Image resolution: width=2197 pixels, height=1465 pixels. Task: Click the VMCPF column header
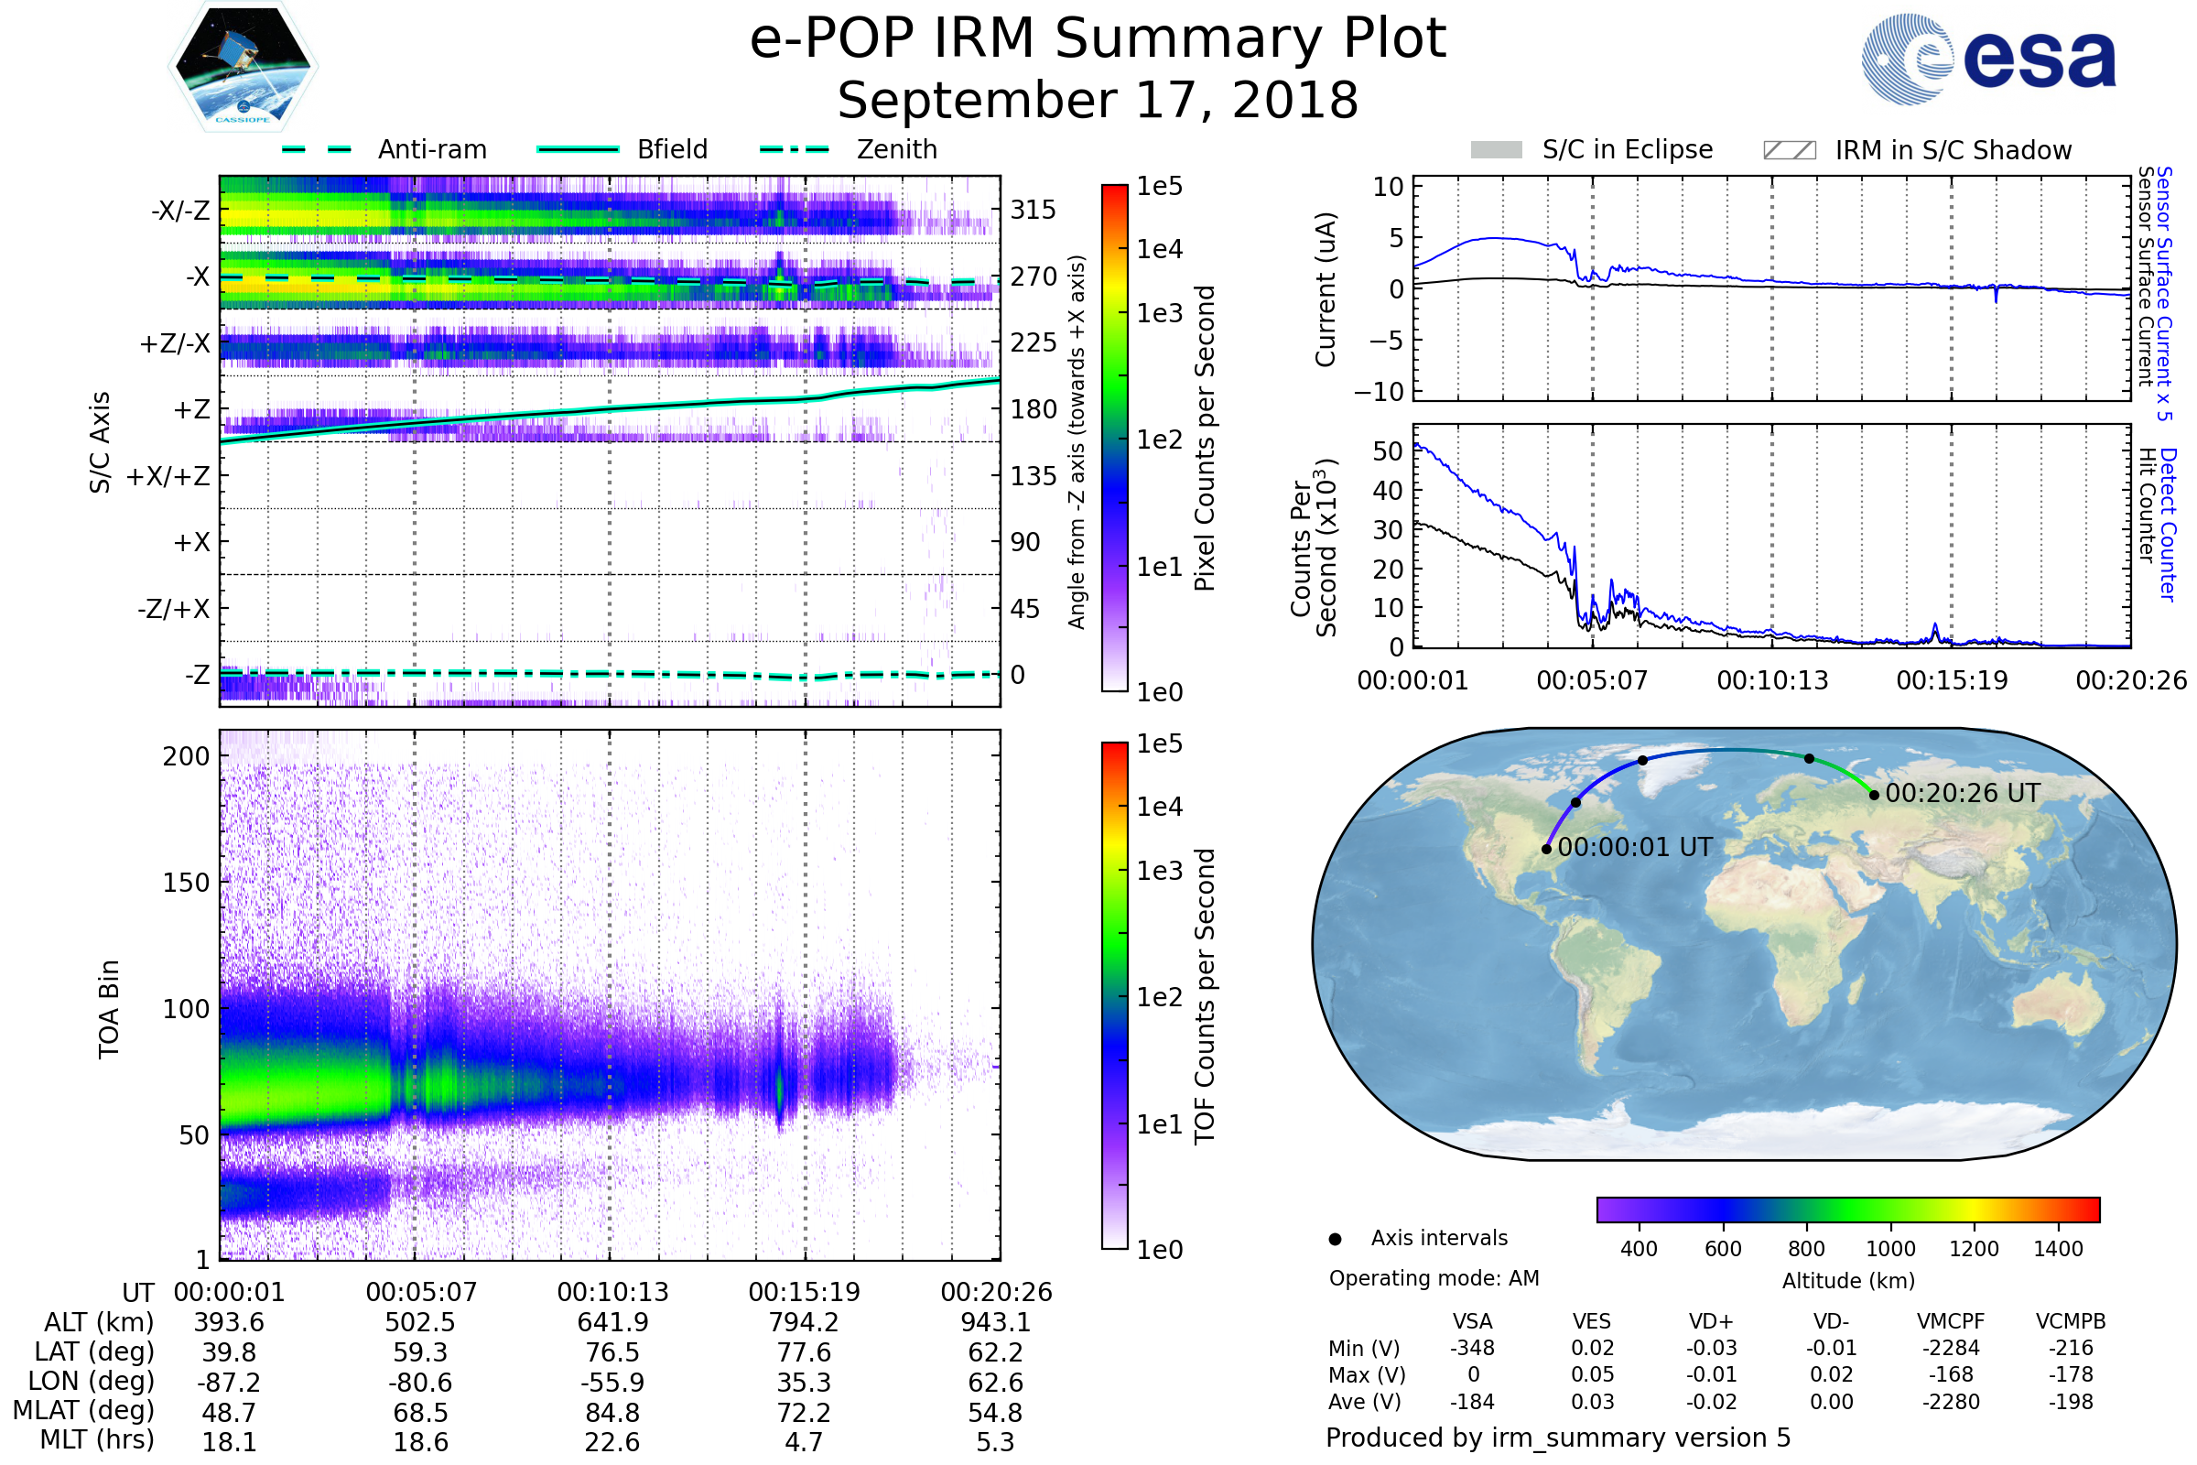1951,1321
